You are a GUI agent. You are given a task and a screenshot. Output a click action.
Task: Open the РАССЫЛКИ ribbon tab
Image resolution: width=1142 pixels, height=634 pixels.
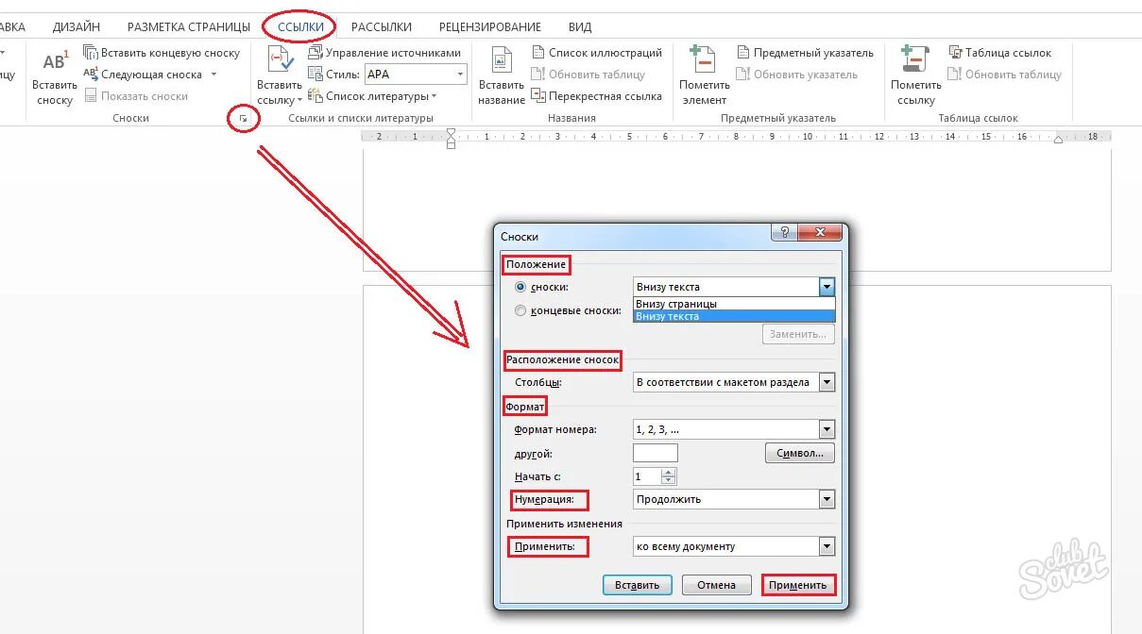click(x=382, y=27)
